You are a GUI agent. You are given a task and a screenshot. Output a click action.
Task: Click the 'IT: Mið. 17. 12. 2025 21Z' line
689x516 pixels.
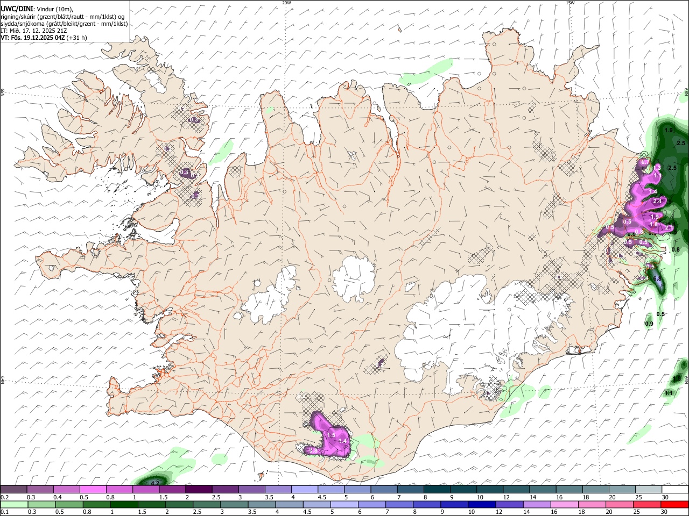33,31
